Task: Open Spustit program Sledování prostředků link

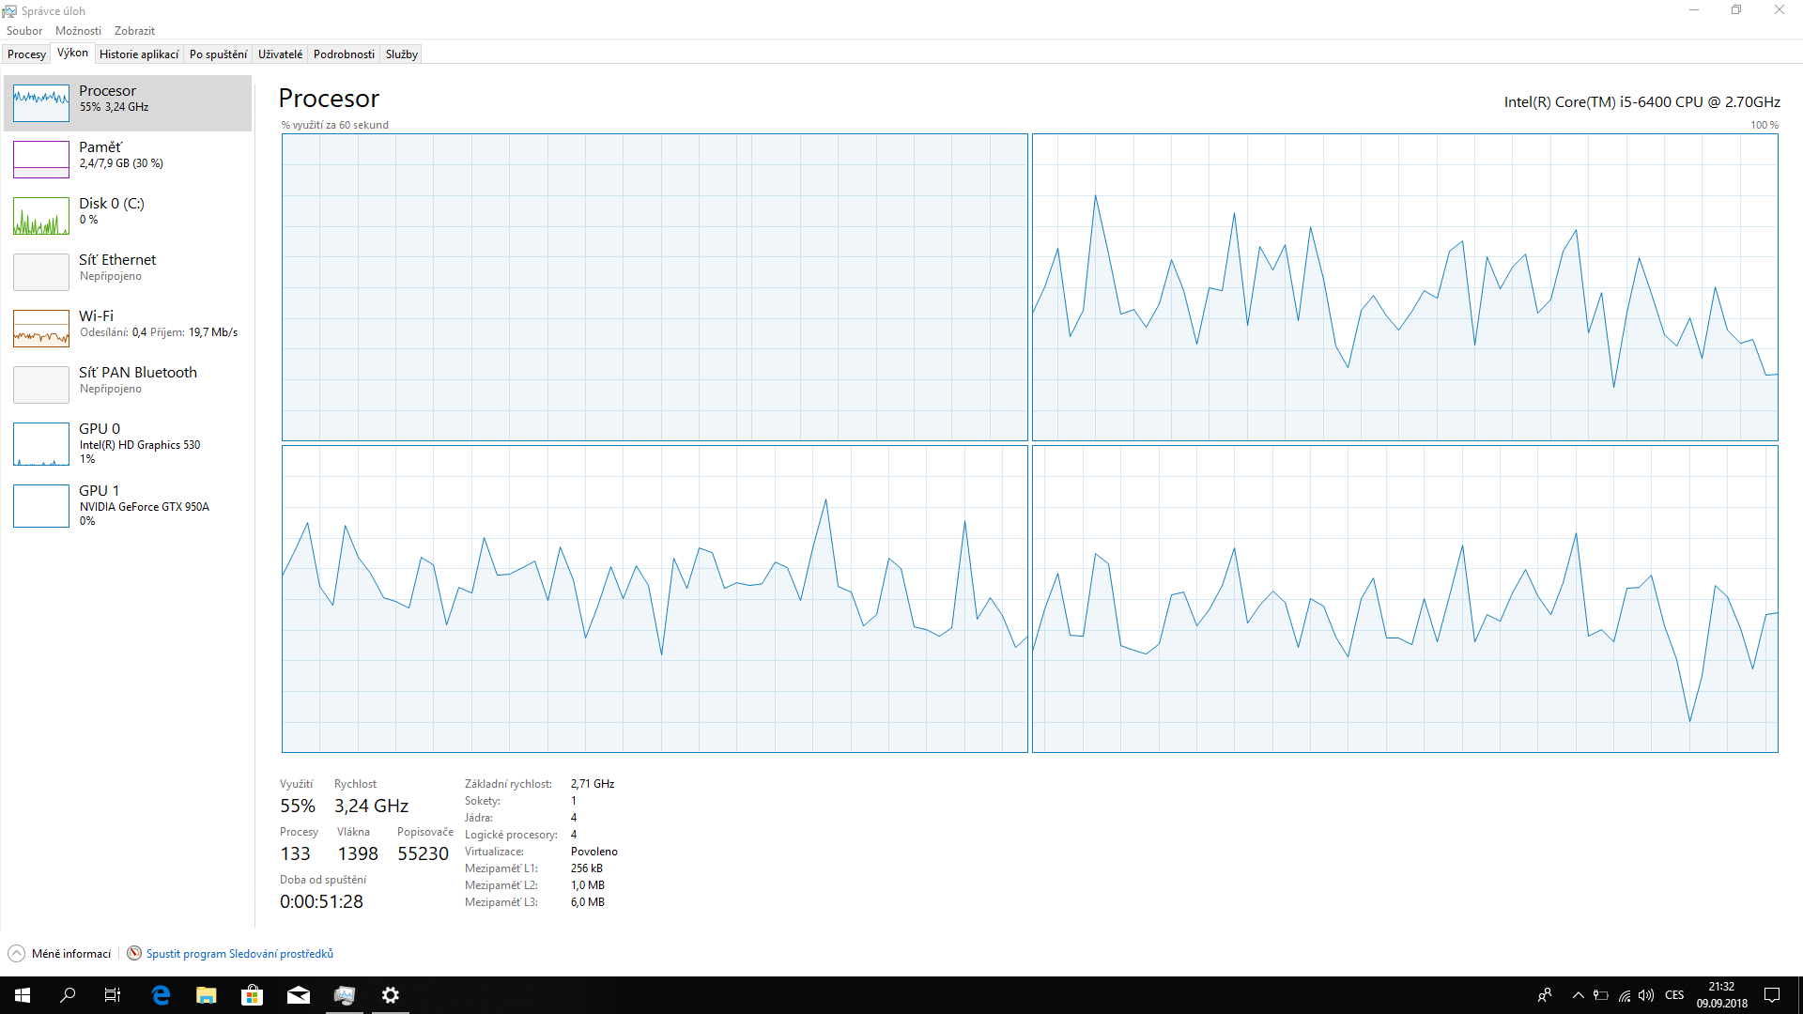Action: pos(239,953)
